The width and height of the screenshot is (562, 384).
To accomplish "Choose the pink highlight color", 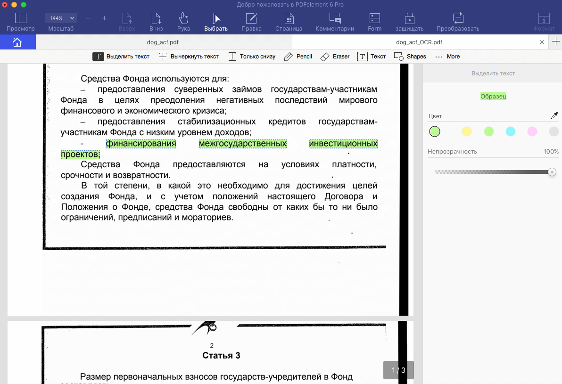I will tap(532, 131).
